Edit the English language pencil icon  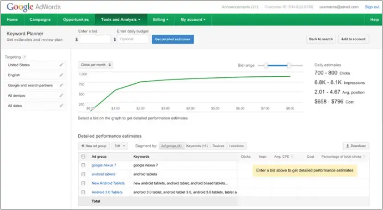[x=62, y=75]
